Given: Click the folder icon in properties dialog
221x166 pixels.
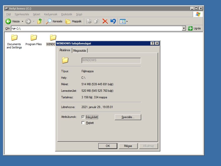Looking at the screenshot, I should pos(65,60).
